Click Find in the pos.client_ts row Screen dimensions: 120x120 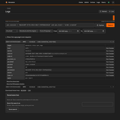[x=107, y=59]
